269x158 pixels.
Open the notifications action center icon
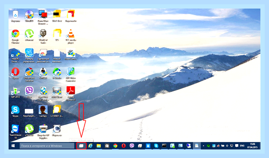[x=237, y=146]
